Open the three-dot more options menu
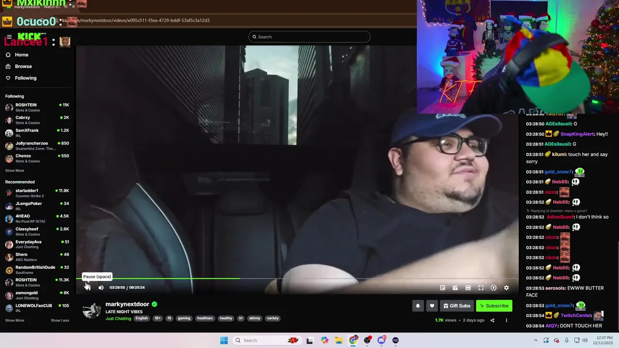The width and height of the screenshot is (619, 348). pos(506,320)
